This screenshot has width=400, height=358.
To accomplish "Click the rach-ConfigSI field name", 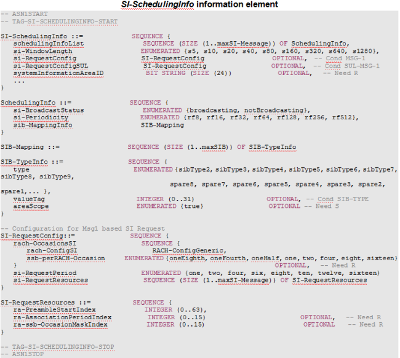I will point(52,251).
